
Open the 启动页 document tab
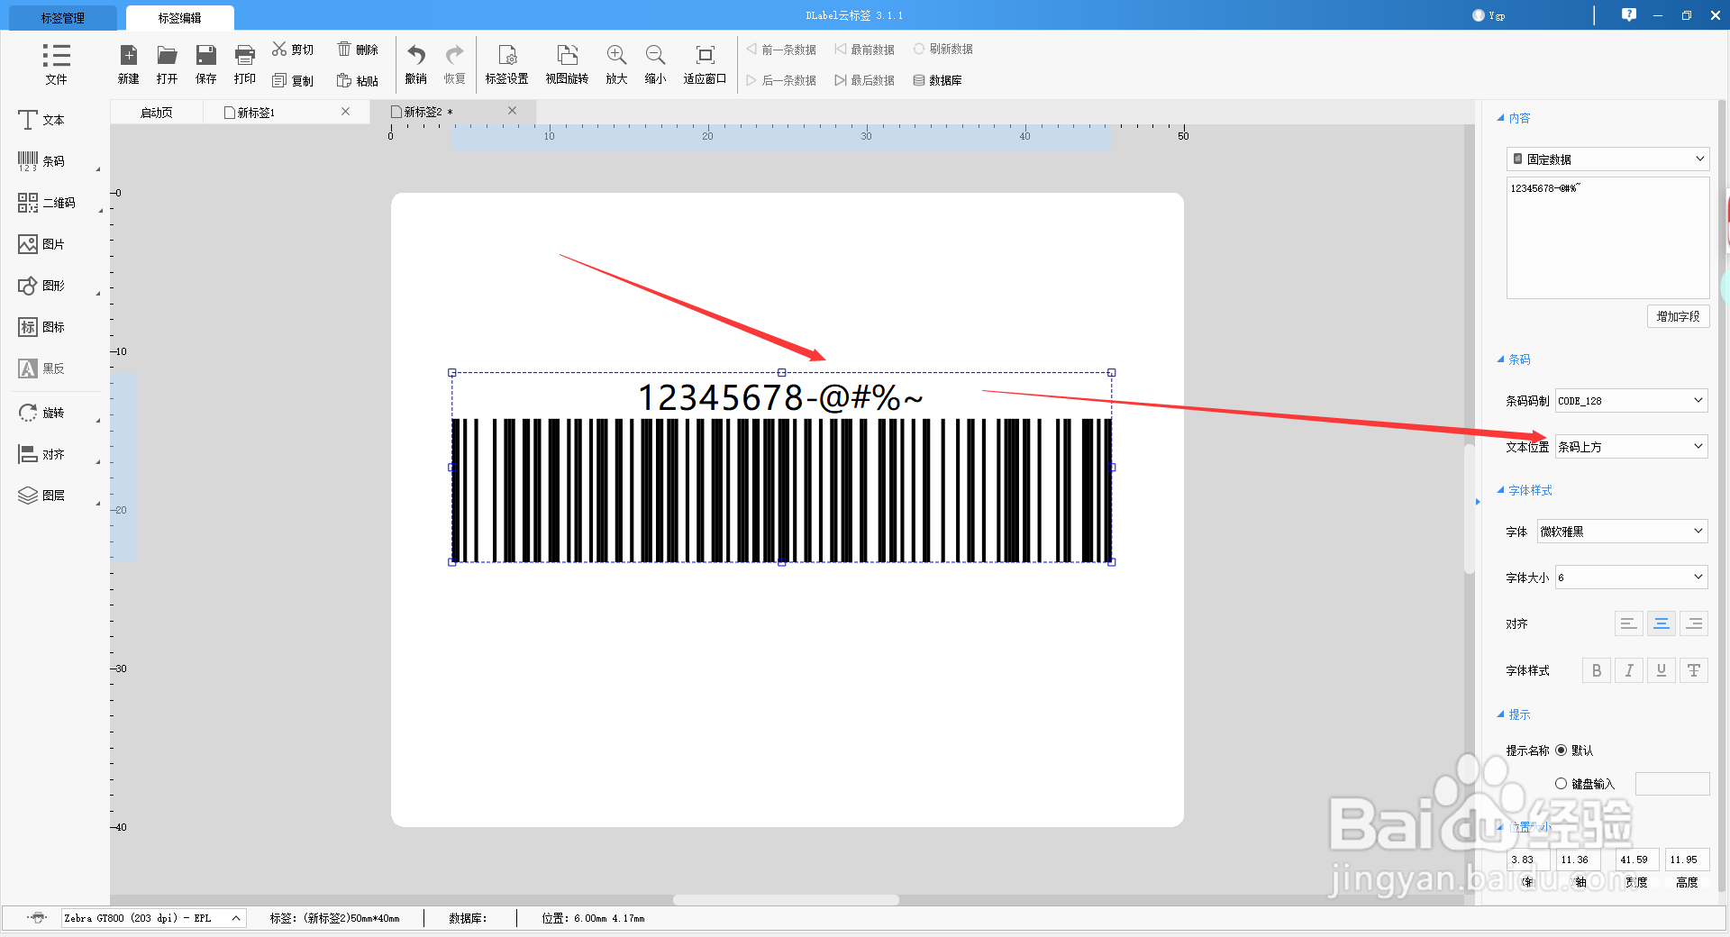157,113
